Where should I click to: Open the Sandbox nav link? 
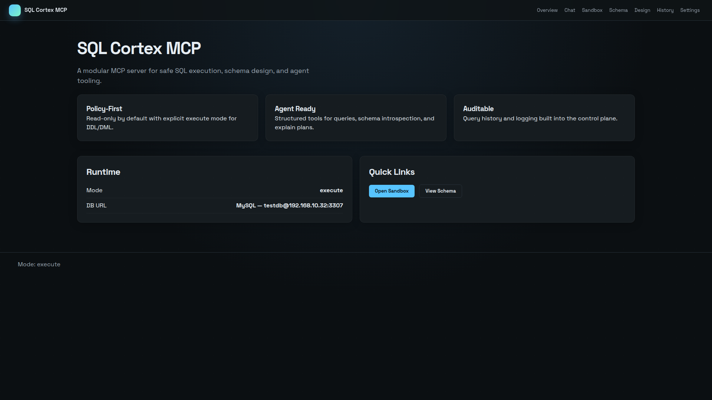592,10
